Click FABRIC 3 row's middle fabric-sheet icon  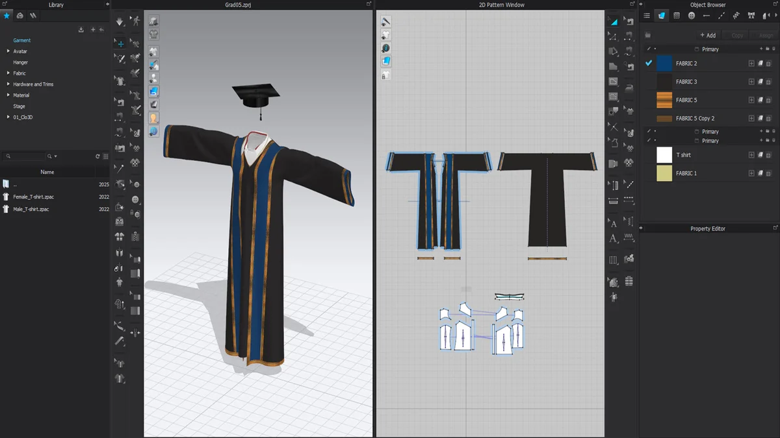tap(760, 82)
